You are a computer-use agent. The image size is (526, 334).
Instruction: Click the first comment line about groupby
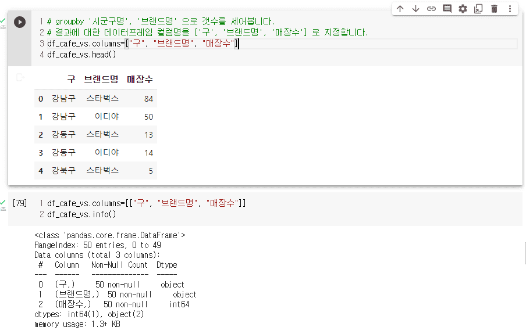coord(161,21)
